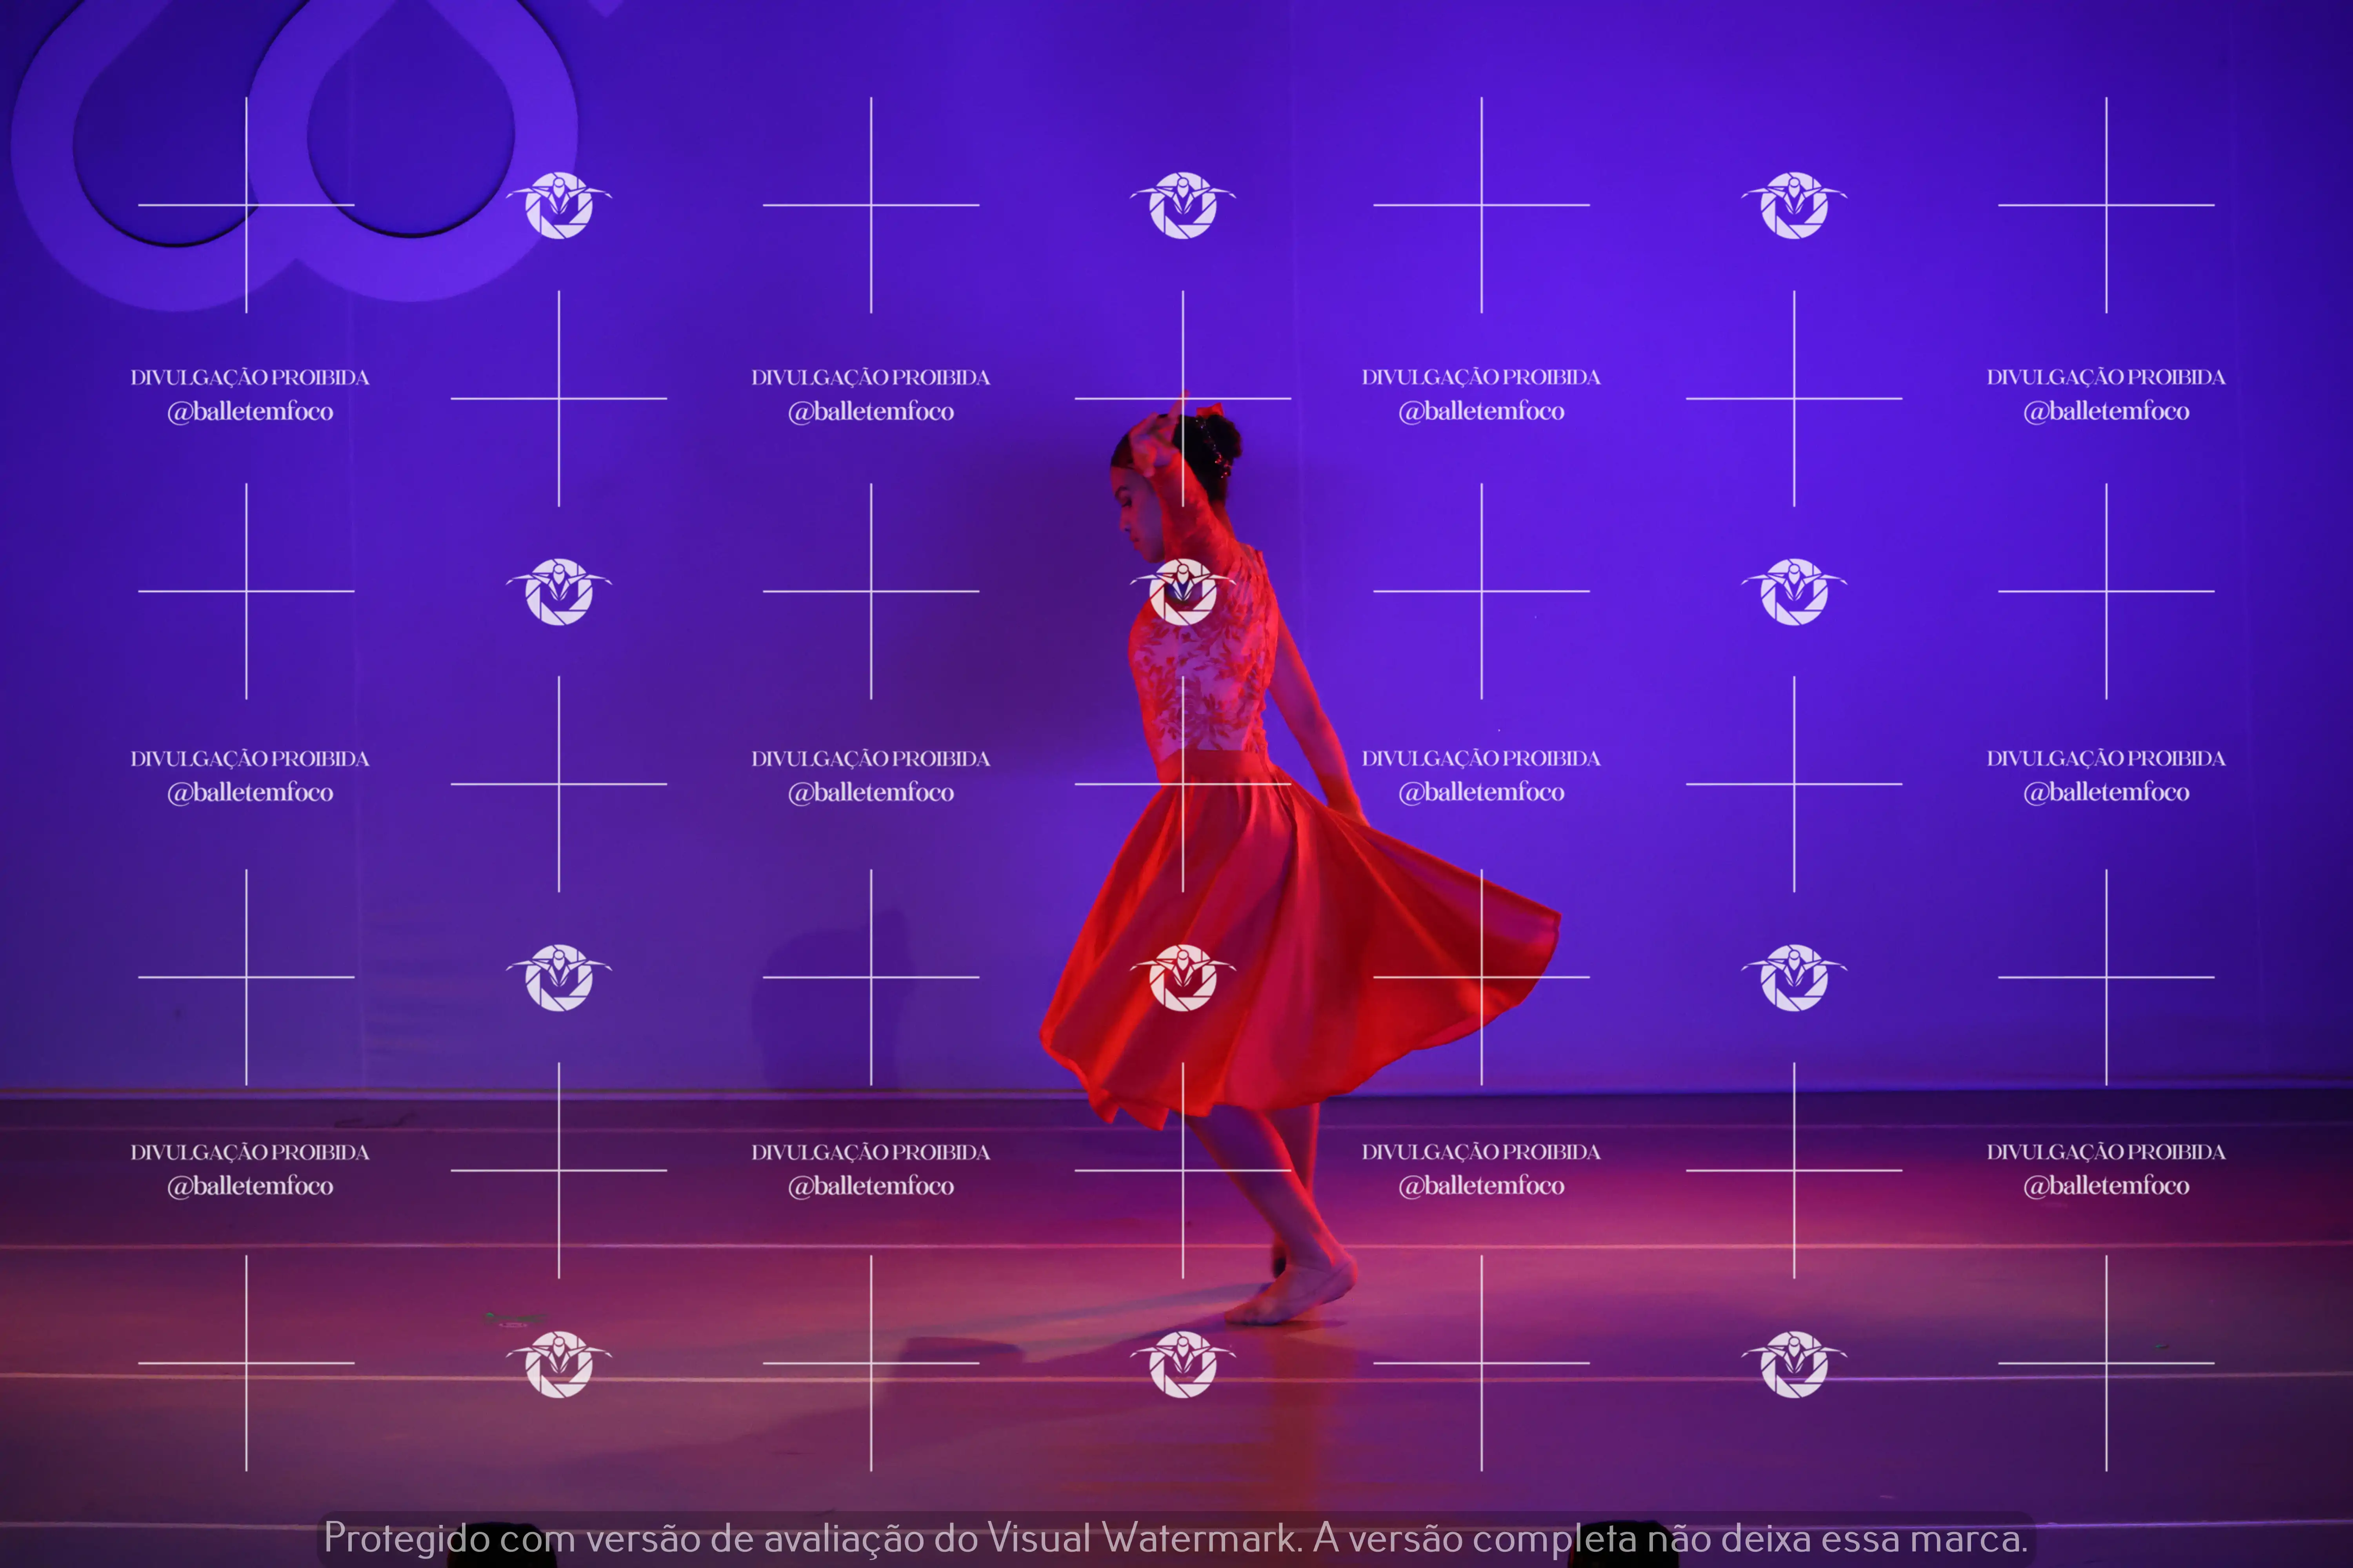
Task: Click the cross mark crossing the skirt's flared hem
Action: click(1481, 977)
